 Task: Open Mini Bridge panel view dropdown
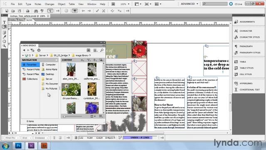click(x=96, y=50)
